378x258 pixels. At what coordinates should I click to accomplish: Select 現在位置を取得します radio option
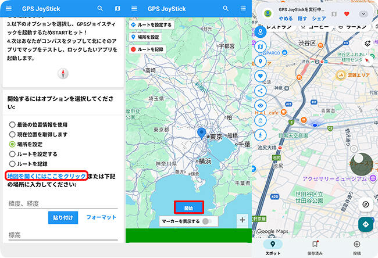38,134
